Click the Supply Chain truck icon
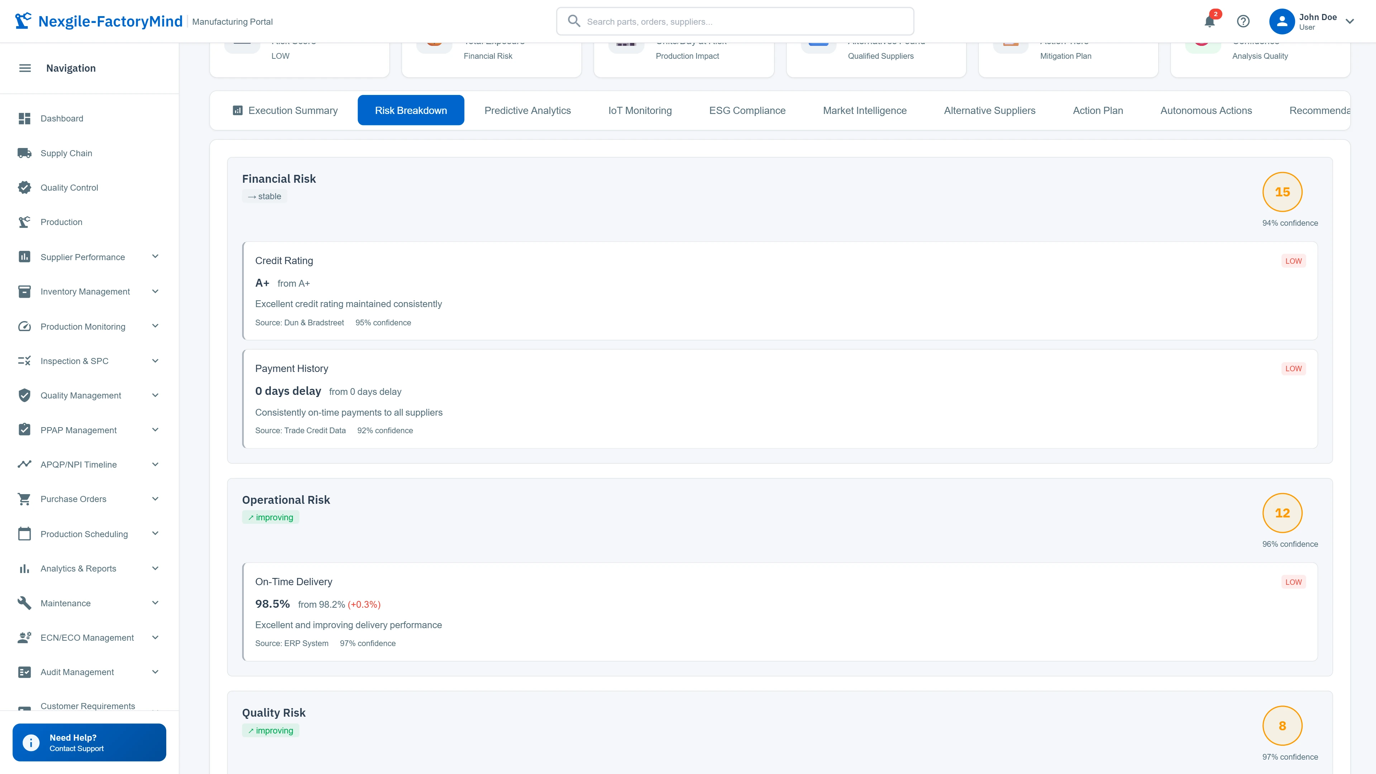Viewport: 1376px width, 774px height. click(25, 153)
